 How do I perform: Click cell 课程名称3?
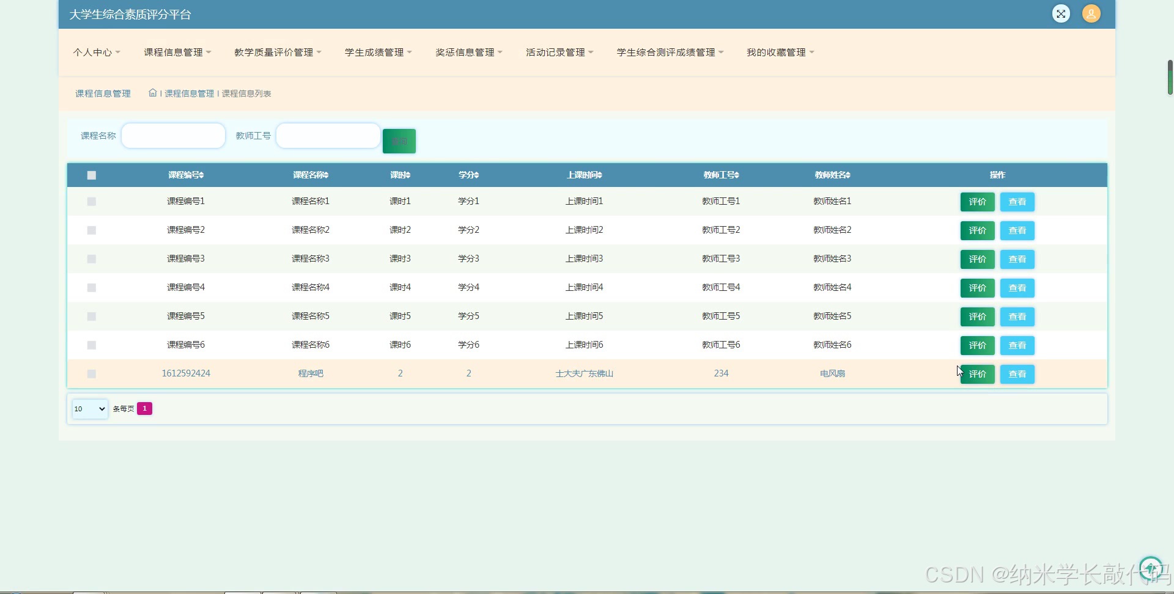pyautogui.click(x=311, y=258)
